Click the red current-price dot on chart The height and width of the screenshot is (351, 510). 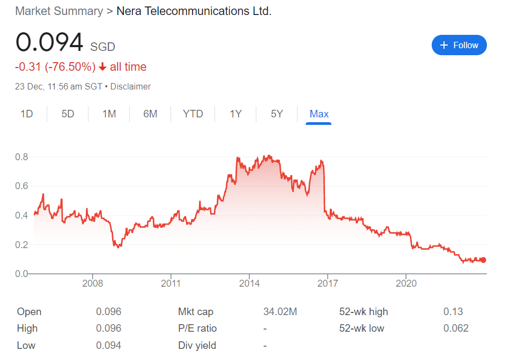click(483, 260)
